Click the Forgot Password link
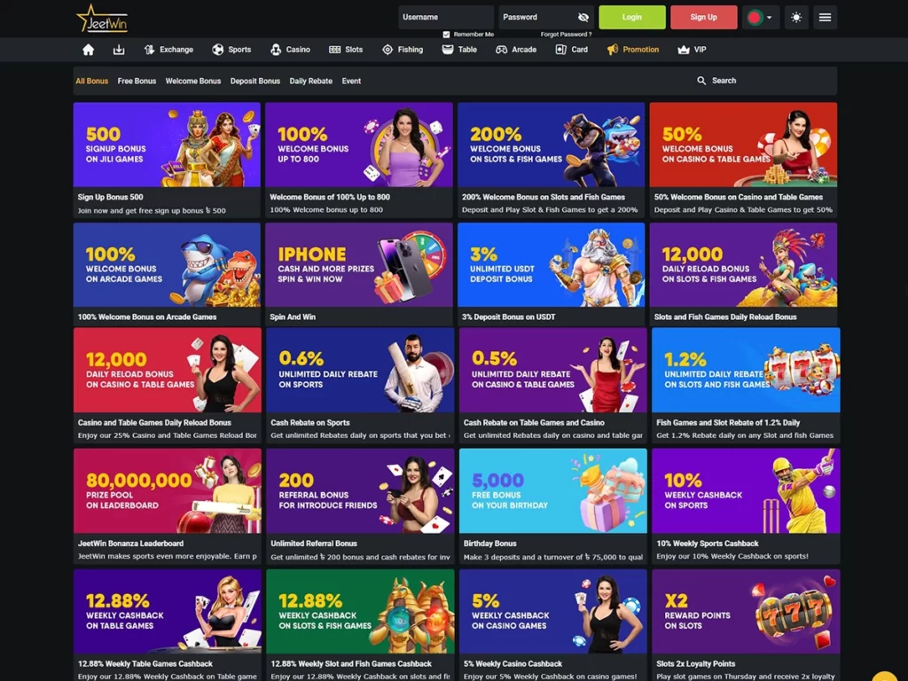The image size is (908, 681). click(566, 35)
